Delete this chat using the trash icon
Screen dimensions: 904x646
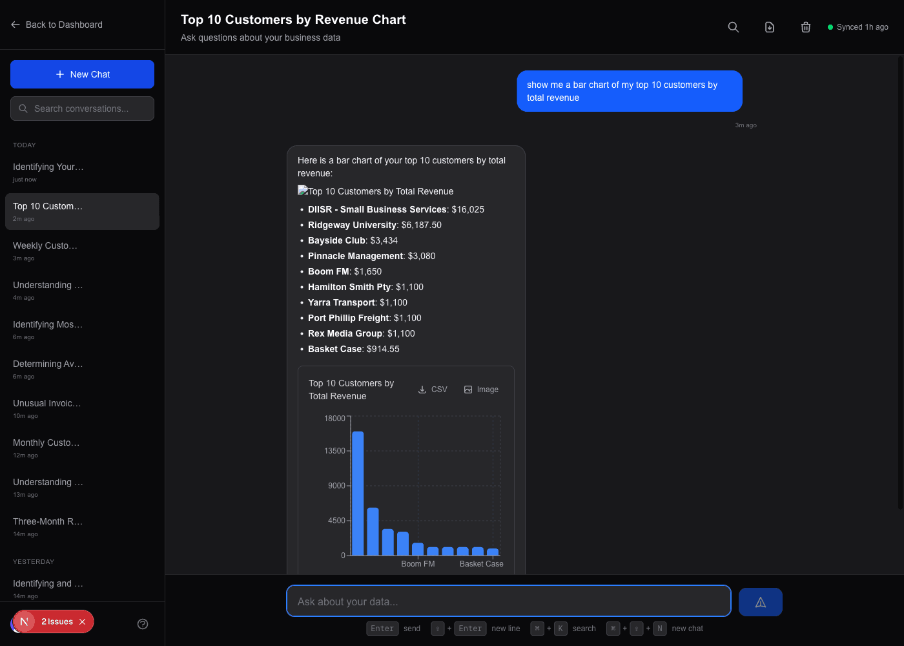pos(806,27)
